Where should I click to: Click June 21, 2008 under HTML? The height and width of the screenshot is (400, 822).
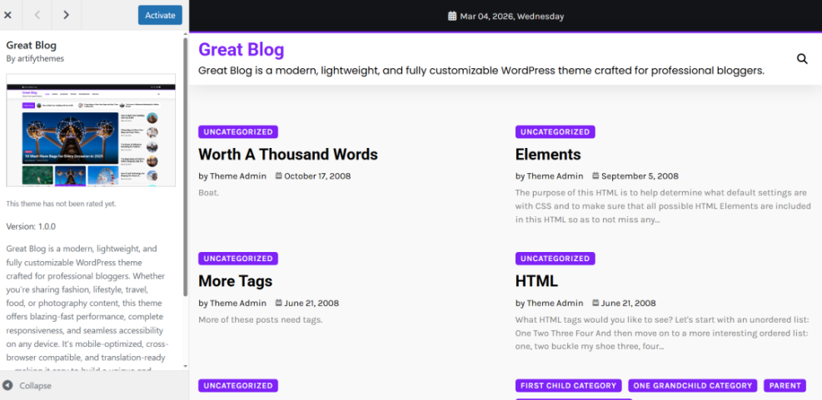point(628,304)
